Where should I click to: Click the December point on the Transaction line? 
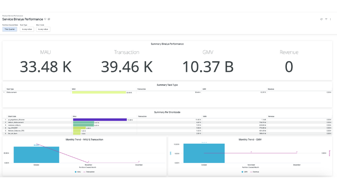tap(139, 163)
